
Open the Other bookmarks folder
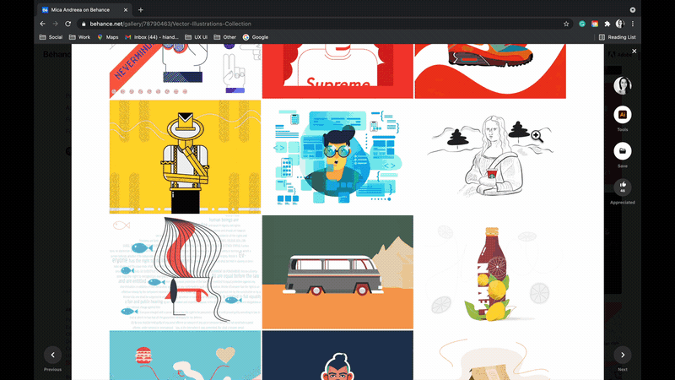coord(224,37)
